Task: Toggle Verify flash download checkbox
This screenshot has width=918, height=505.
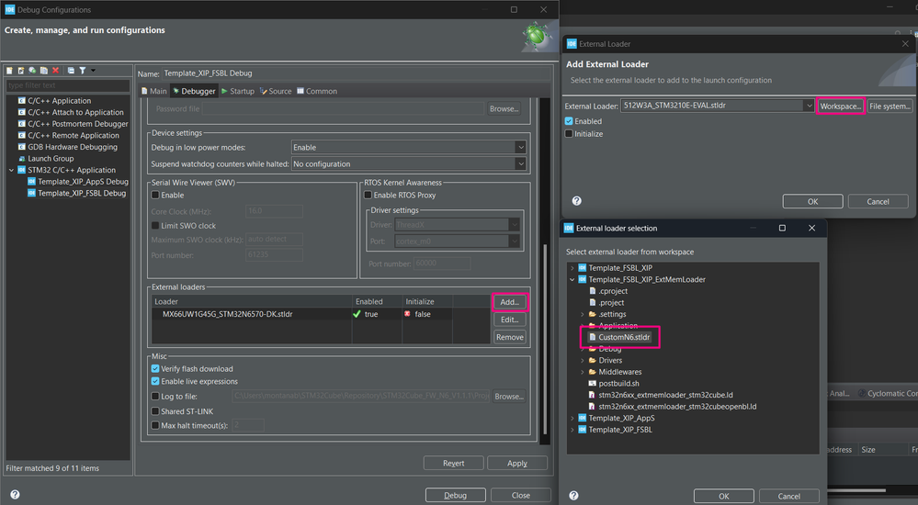Action: 155,369
